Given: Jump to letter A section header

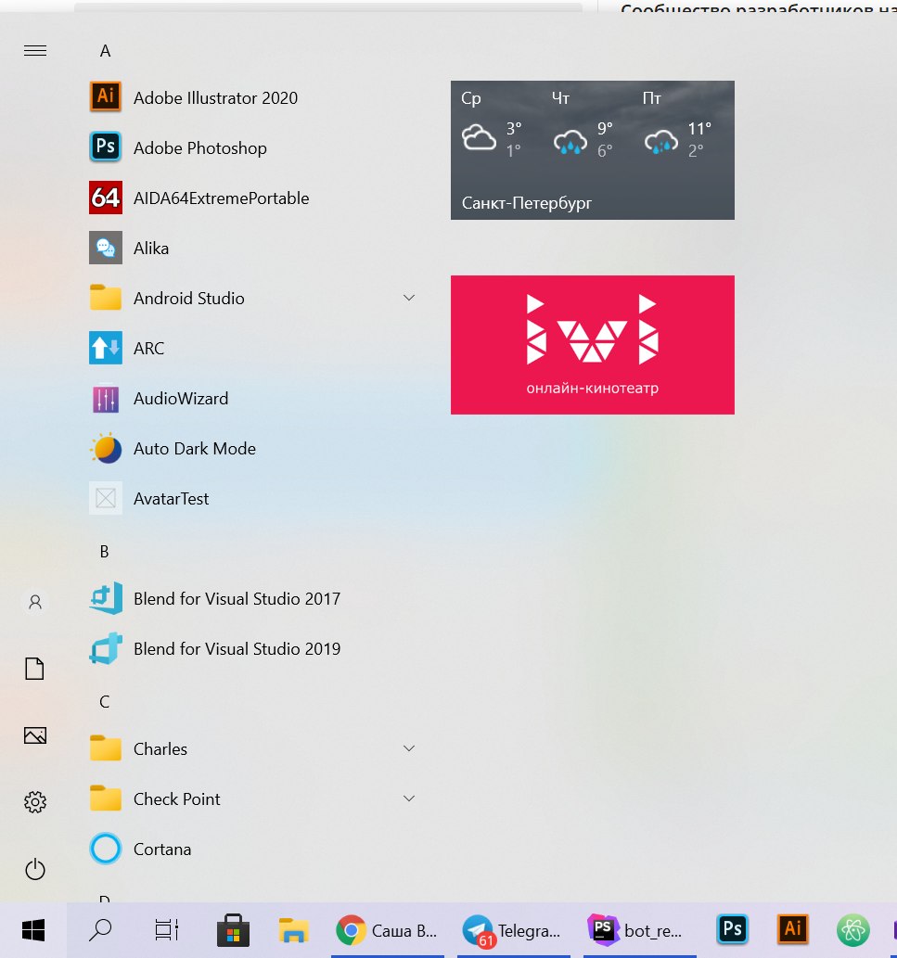Looking at the screenshot, I should [x=105, y=51].
